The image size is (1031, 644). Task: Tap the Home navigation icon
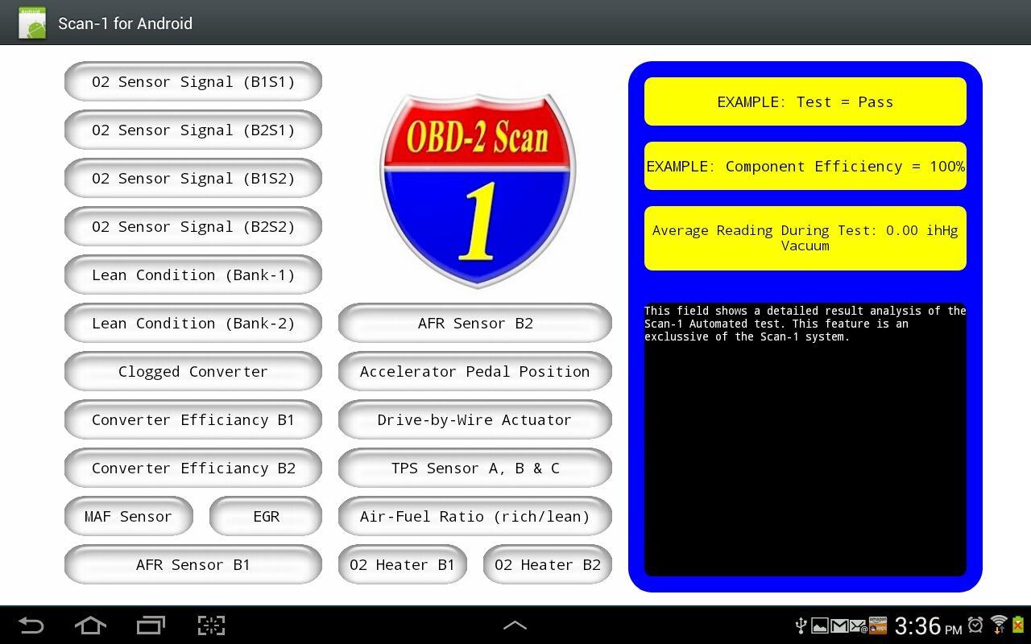coord(90,625)
